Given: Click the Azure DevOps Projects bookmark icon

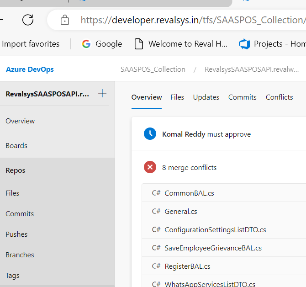Looking at the screenshot, I should coord(244,44).
